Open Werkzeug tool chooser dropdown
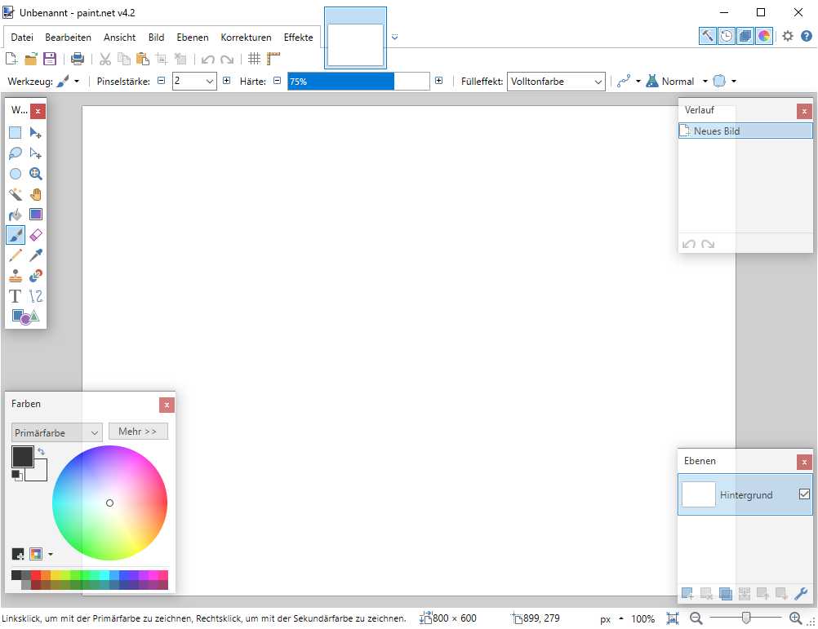Viewport: 818px width, 629px height. point(69,82)
